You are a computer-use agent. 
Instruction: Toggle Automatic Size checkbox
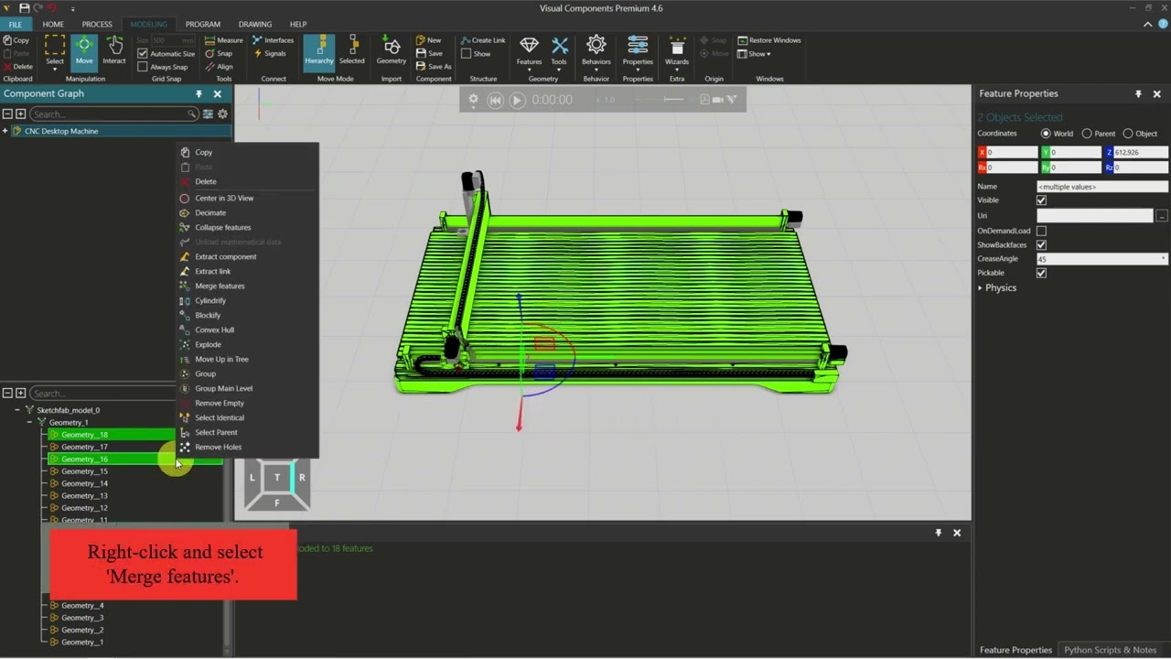143,54
